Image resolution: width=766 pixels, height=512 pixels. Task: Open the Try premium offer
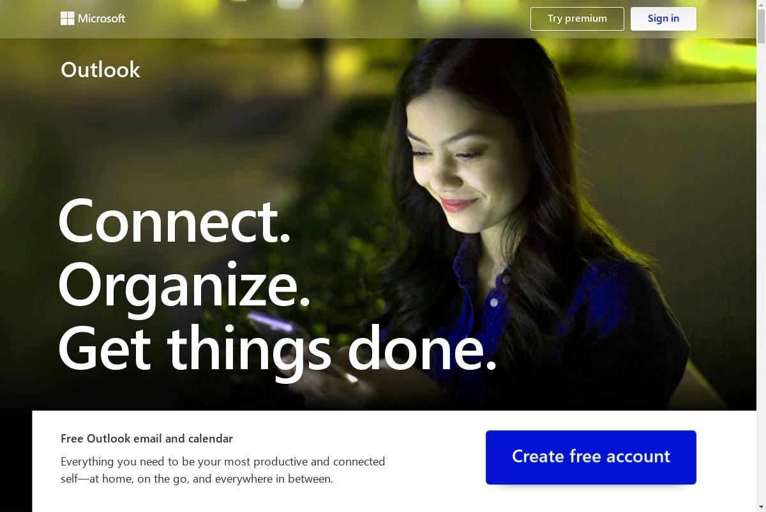click(x=577, y=18)
